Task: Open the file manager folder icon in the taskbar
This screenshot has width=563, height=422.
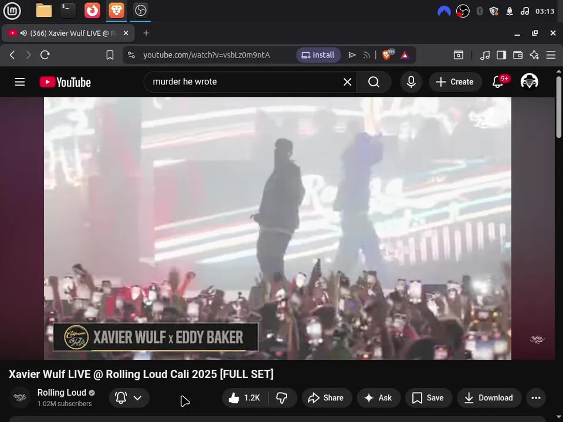Action: 44,11
